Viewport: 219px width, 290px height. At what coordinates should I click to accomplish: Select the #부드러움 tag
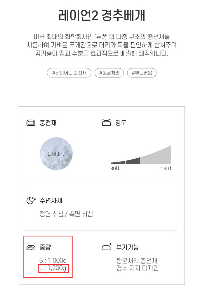coord(142,73)
